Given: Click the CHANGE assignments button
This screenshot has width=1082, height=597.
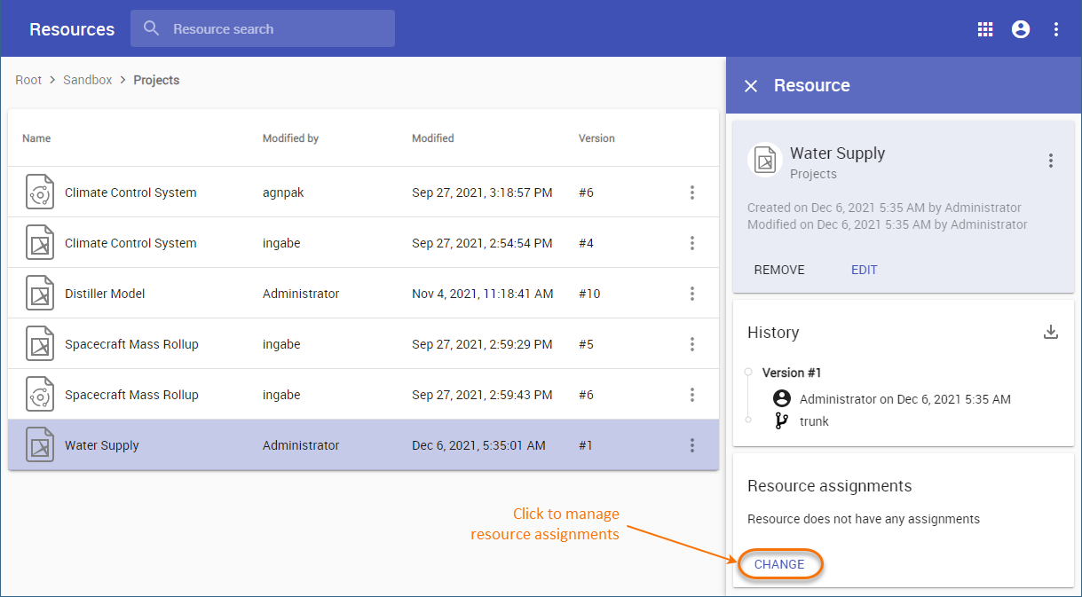Looking at the screenshot, I should coord(779,564).
